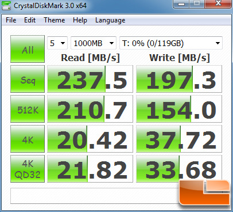Open the File menu
This screenshot has height=212, width=233.
11,20
